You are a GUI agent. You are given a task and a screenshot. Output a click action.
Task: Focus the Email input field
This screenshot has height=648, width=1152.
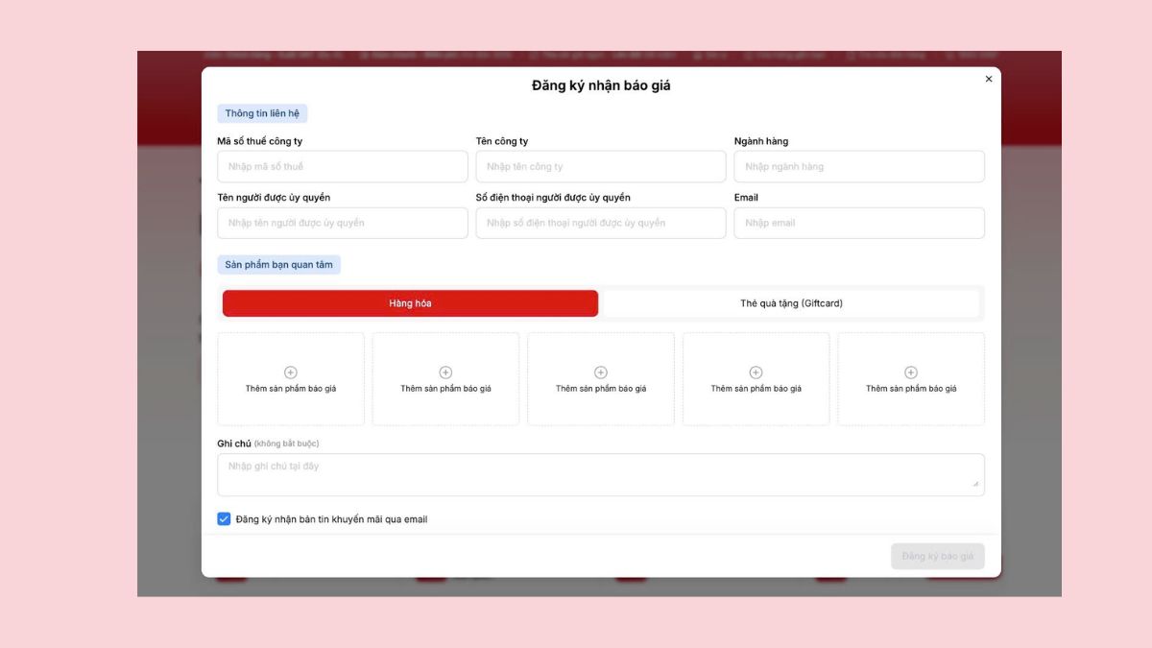pos(859,223)
